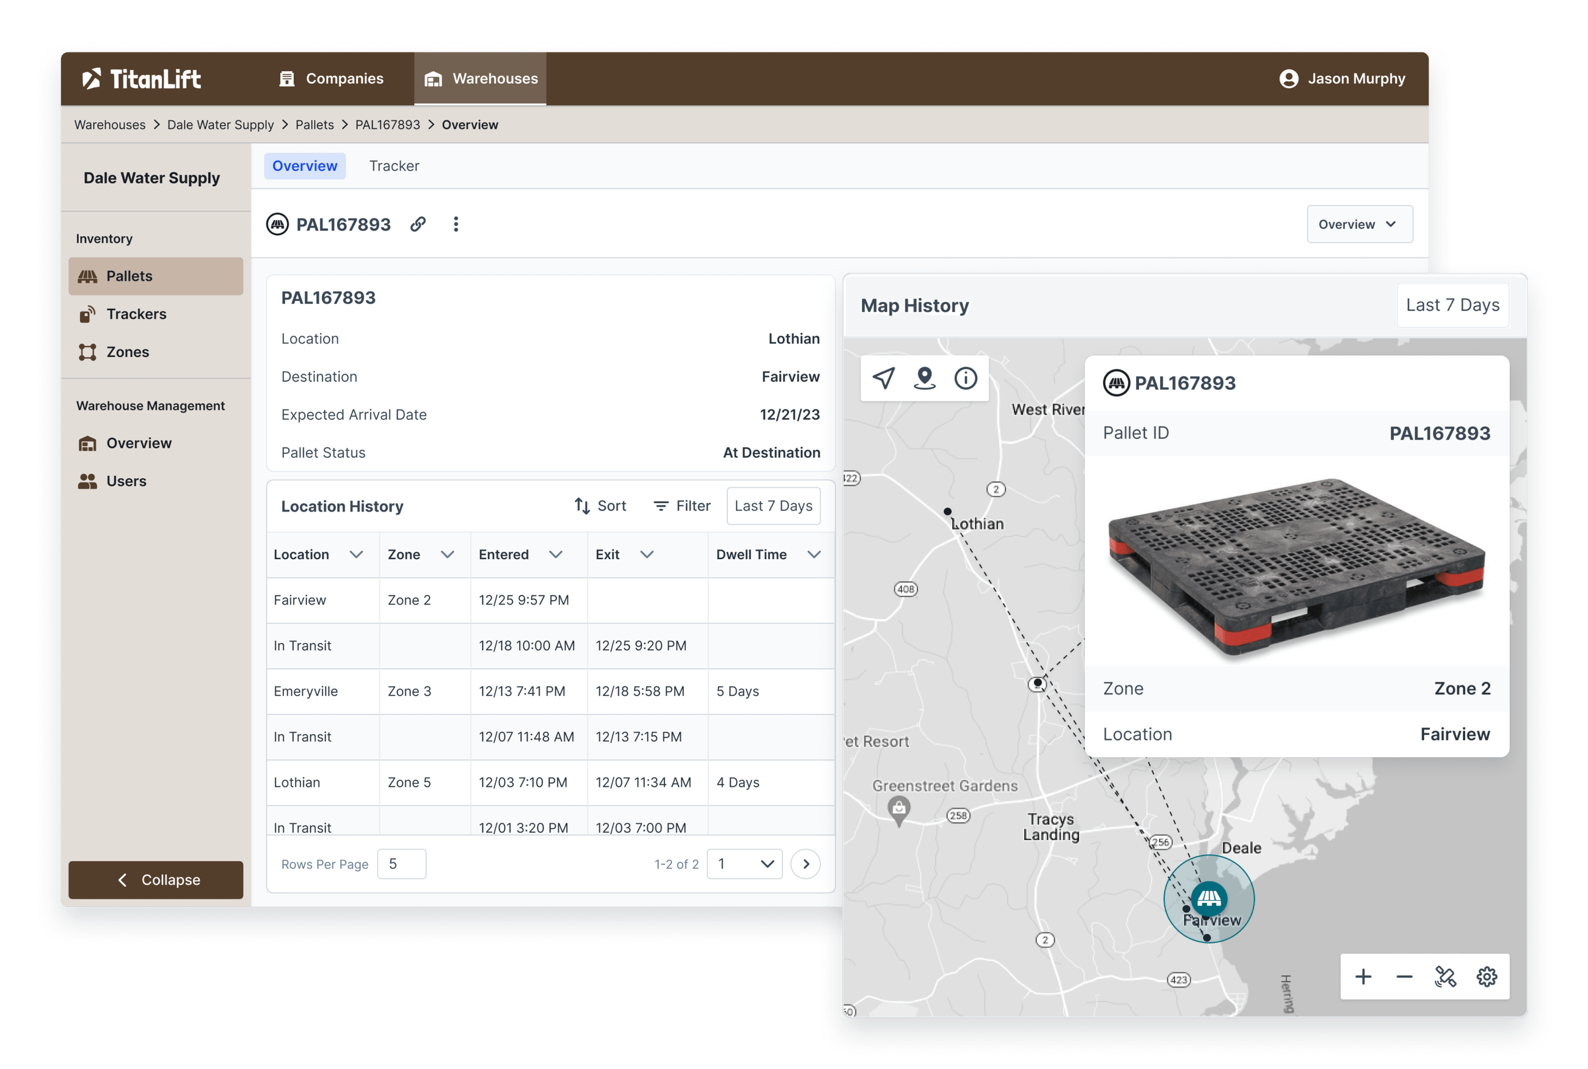The height and width of the screenshot is (1069, 1588).
Task: Expand the Rows Per Page selector
Action: coord(402,864)
